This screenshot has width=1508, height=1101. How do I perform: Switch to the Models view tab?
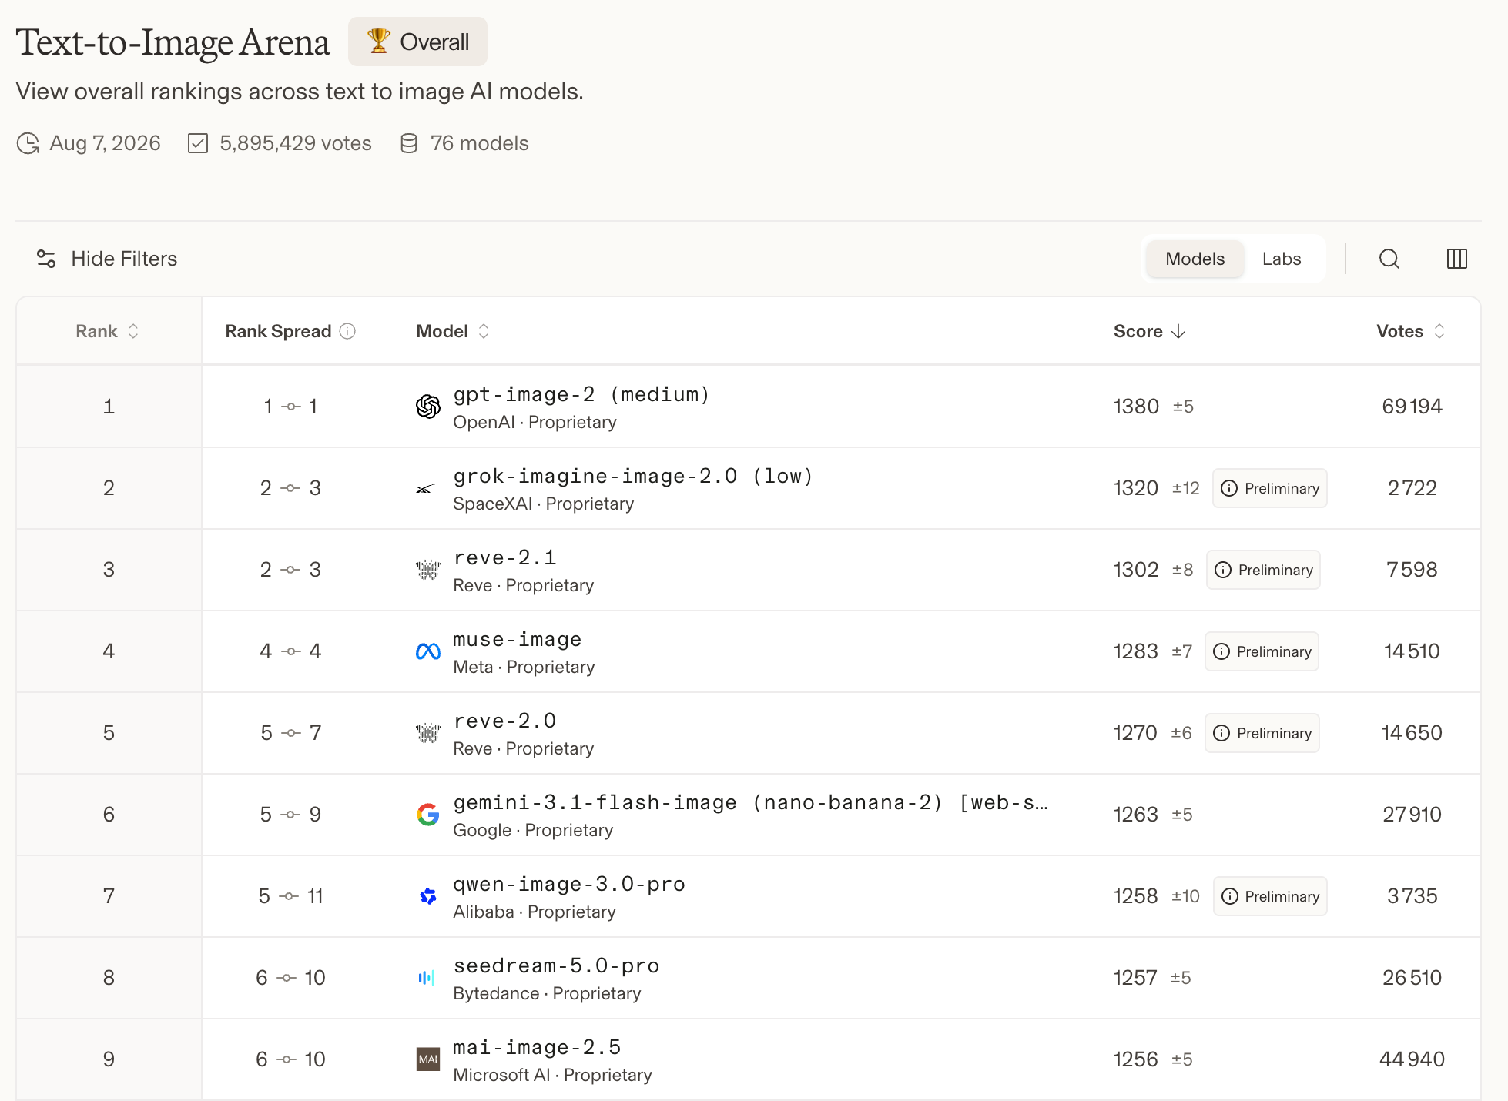[1195, 259]
